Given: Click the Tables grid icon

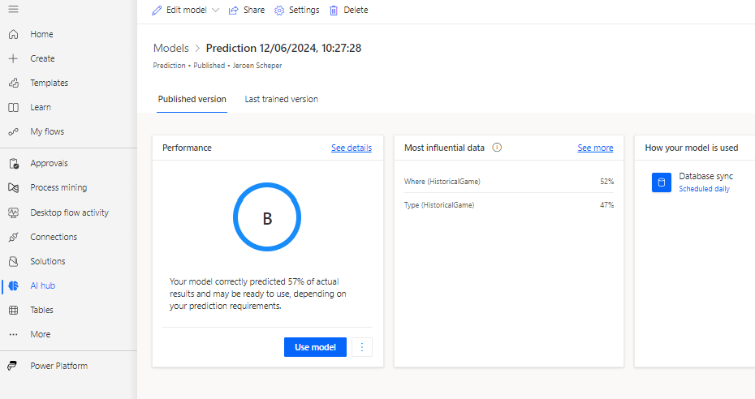Looking at the screenshot, I should point(14,310).
